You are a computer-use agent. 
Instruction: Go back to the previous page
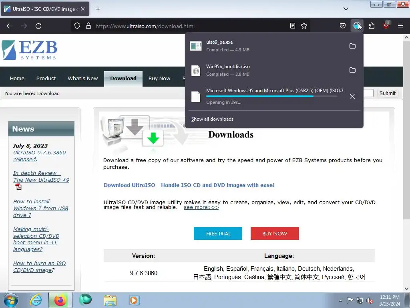click(x=10, y=26)
